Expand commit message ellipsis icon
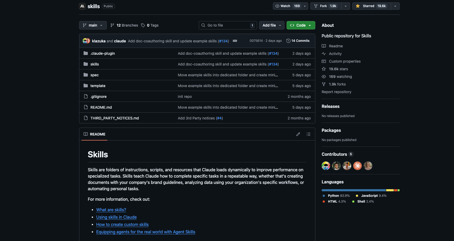The height and width of the screenshot is (241, 454). [235, 41]
